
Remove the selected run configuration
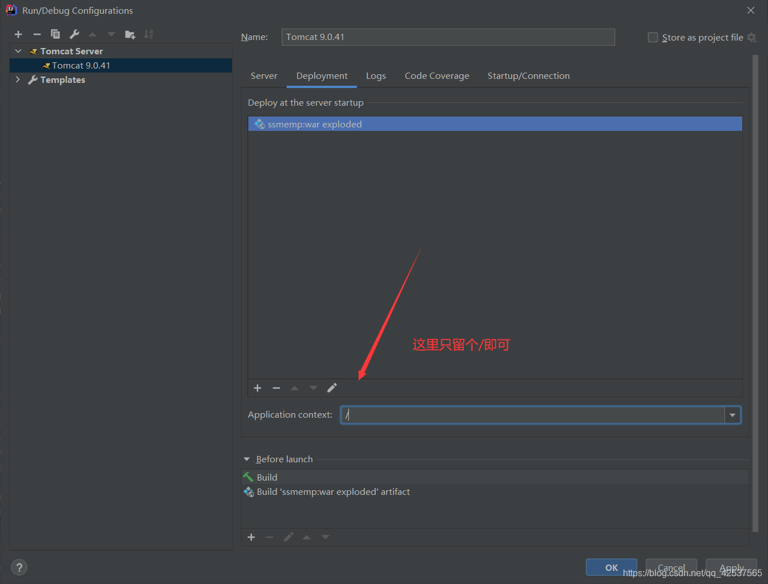37,34
